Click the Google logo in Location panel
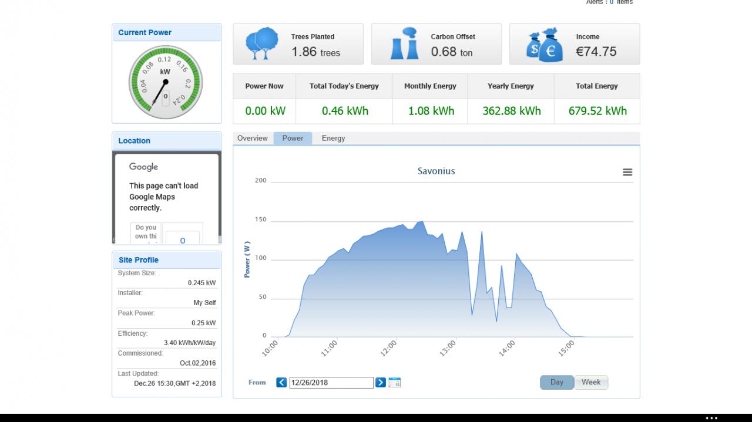 click(144, 167)
